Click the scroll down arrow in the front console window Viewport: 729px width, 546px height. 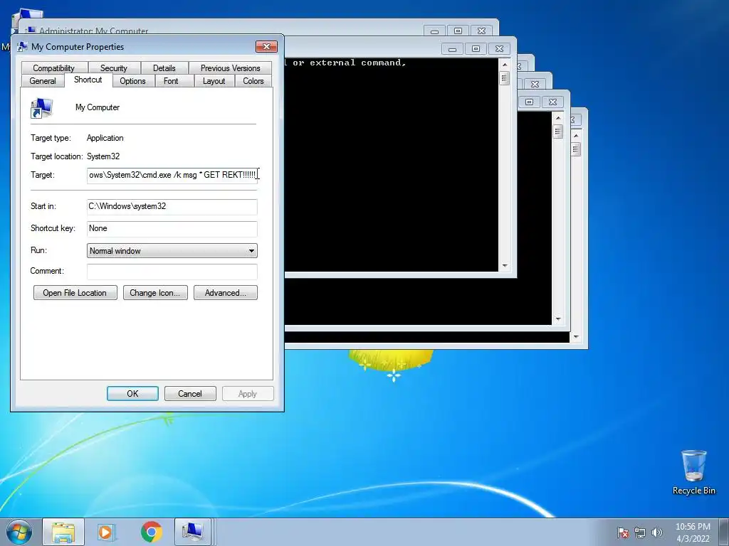click(x=505, y=266)
